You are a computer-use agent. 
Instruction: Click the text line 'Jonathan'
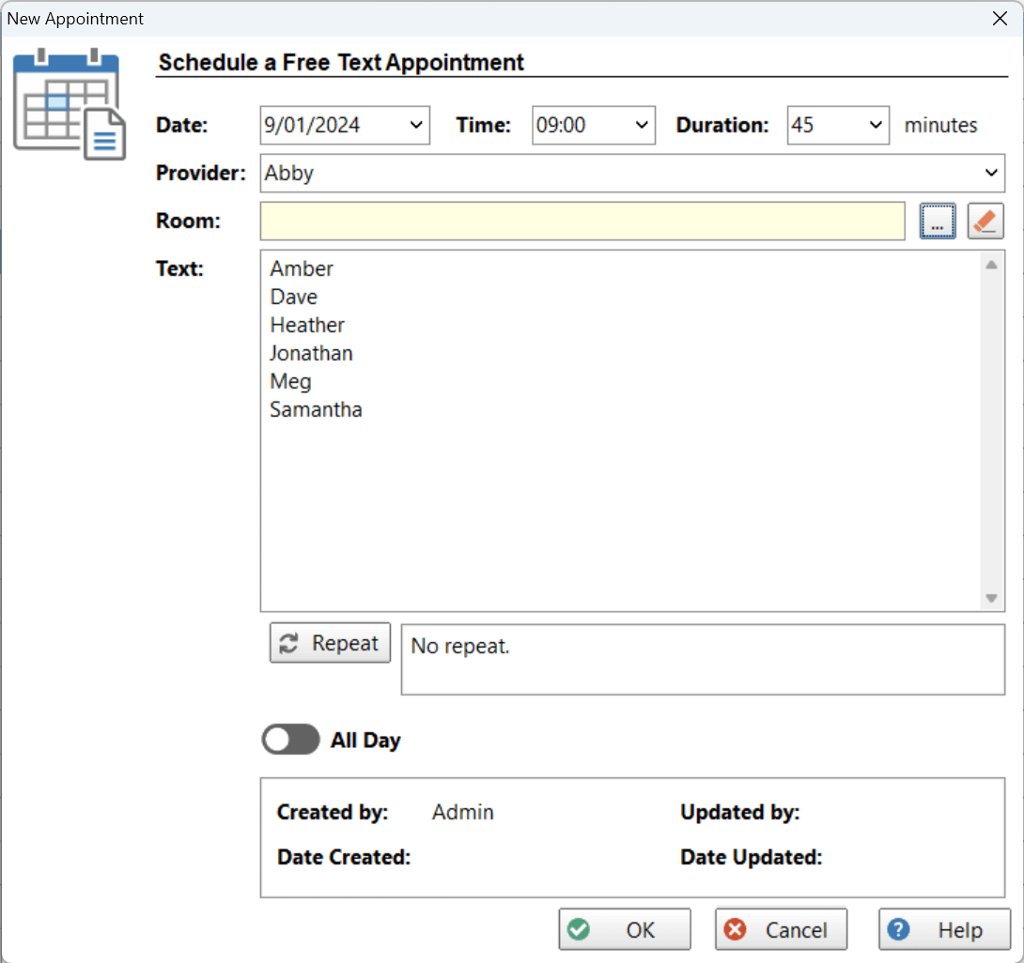pos(311,353)
